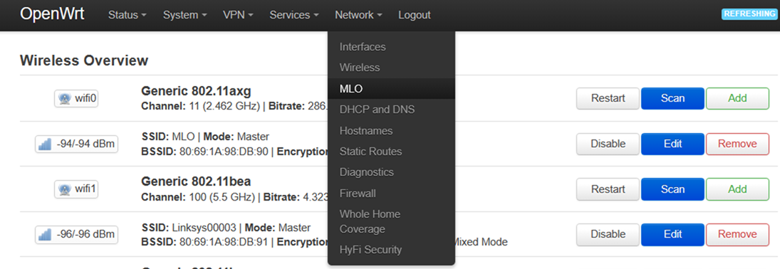The width and height of the screenshot is (780, 269).
Task: Click the wifi0 radio badge
Action: point(76,98)
